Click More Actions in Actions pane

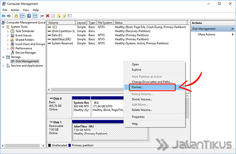[x=206, y=35]
